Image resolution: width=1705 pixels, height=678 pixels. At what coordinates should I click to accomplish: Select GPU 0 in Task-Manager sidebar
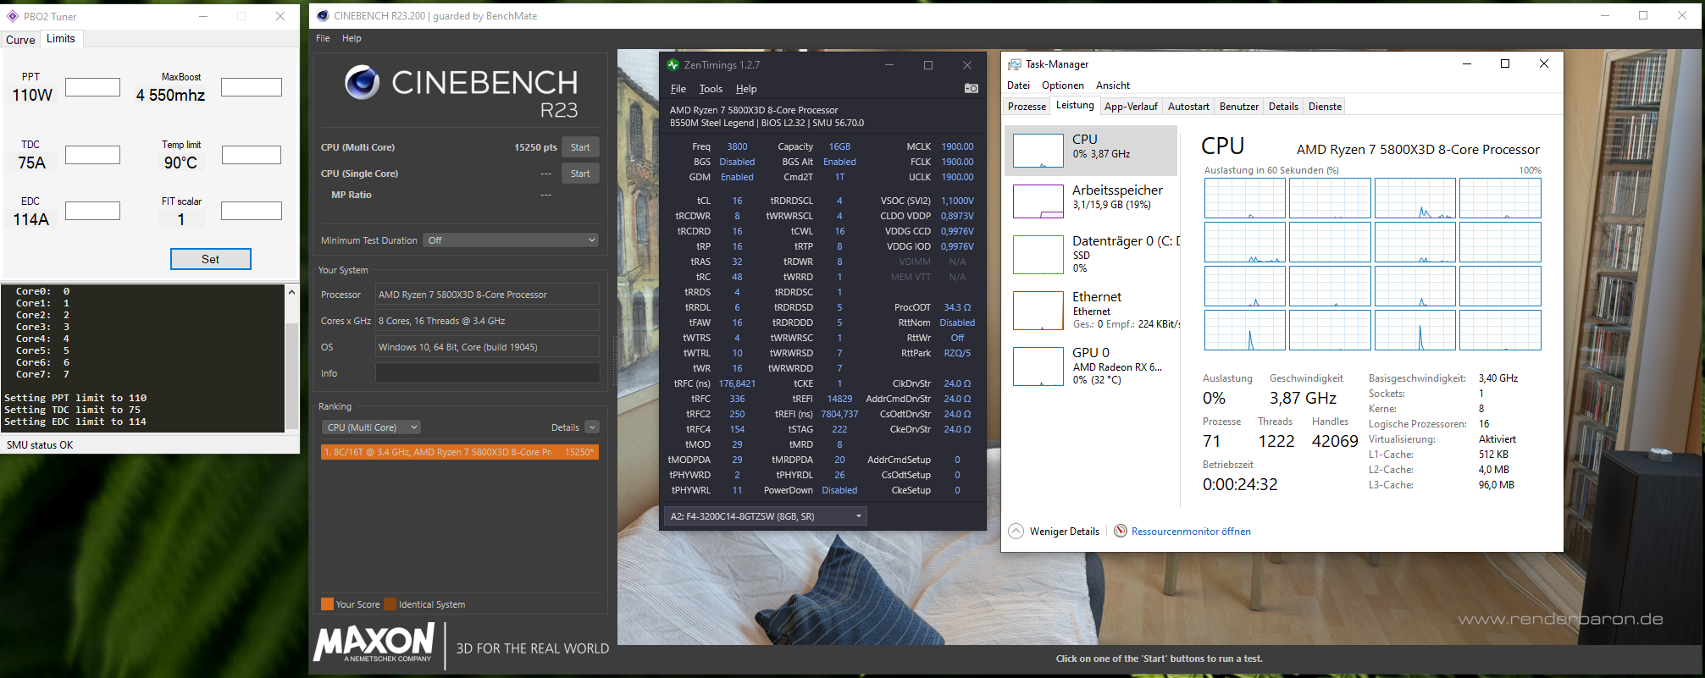click(x=1093, y=366)
